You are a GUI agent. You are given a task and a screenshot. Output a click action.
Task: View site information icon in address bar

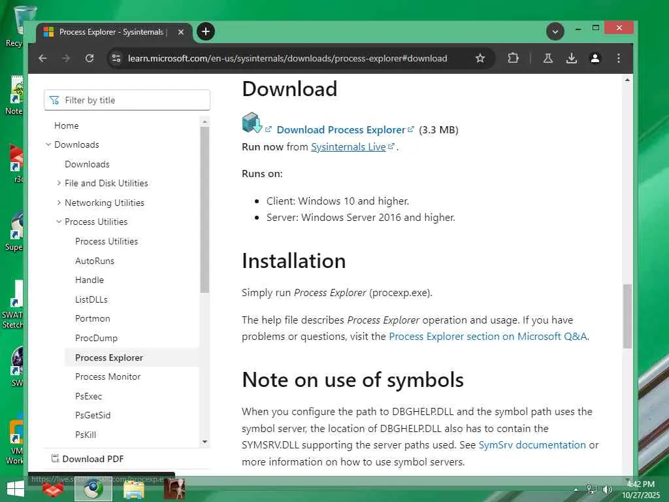coord(116,58)
